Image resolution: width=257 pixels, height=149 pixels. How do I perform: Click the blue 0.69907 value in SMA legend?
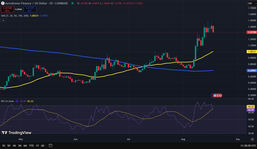(44, 16)
